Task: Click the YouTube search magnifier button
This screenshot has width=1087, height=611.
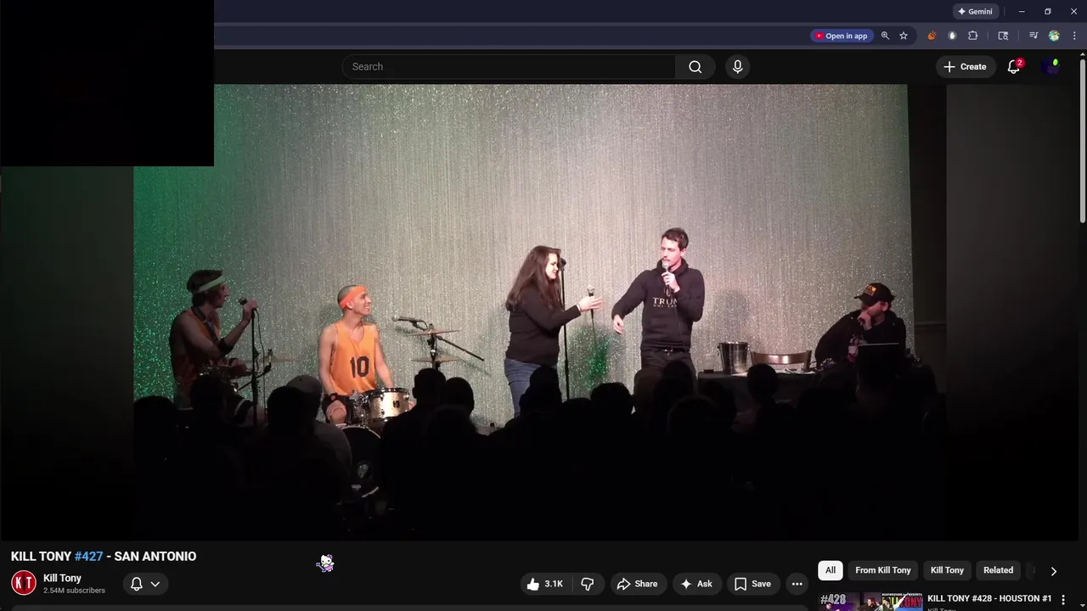Action: (x=696, y=67)
